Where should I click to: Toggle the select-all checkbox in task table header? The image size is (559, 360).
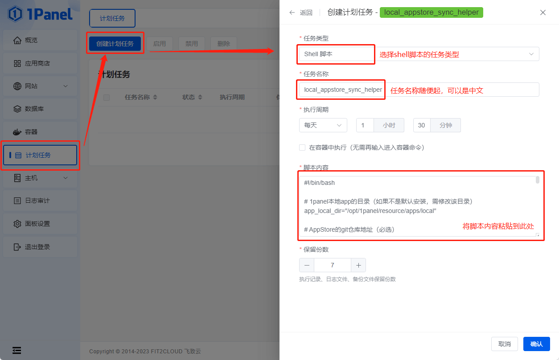tap(107, 98)
